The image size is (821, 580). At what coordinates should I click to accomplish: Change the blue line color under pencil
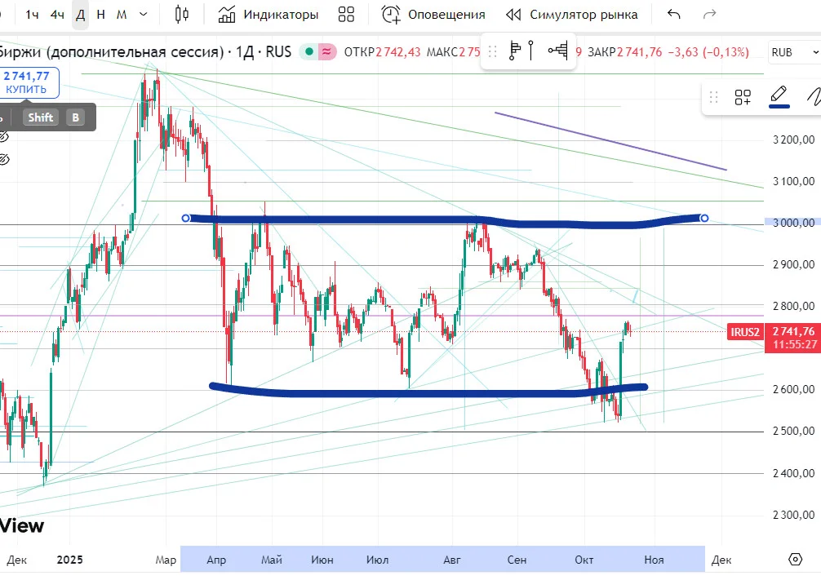pos(779,106)
